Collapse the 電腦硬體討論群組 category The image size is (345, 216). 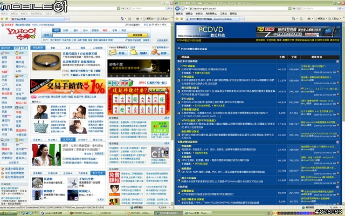pos(337,142)
